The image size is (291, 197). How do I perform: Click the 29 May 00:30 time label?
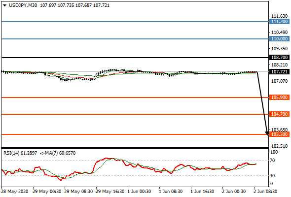(47, 192)
